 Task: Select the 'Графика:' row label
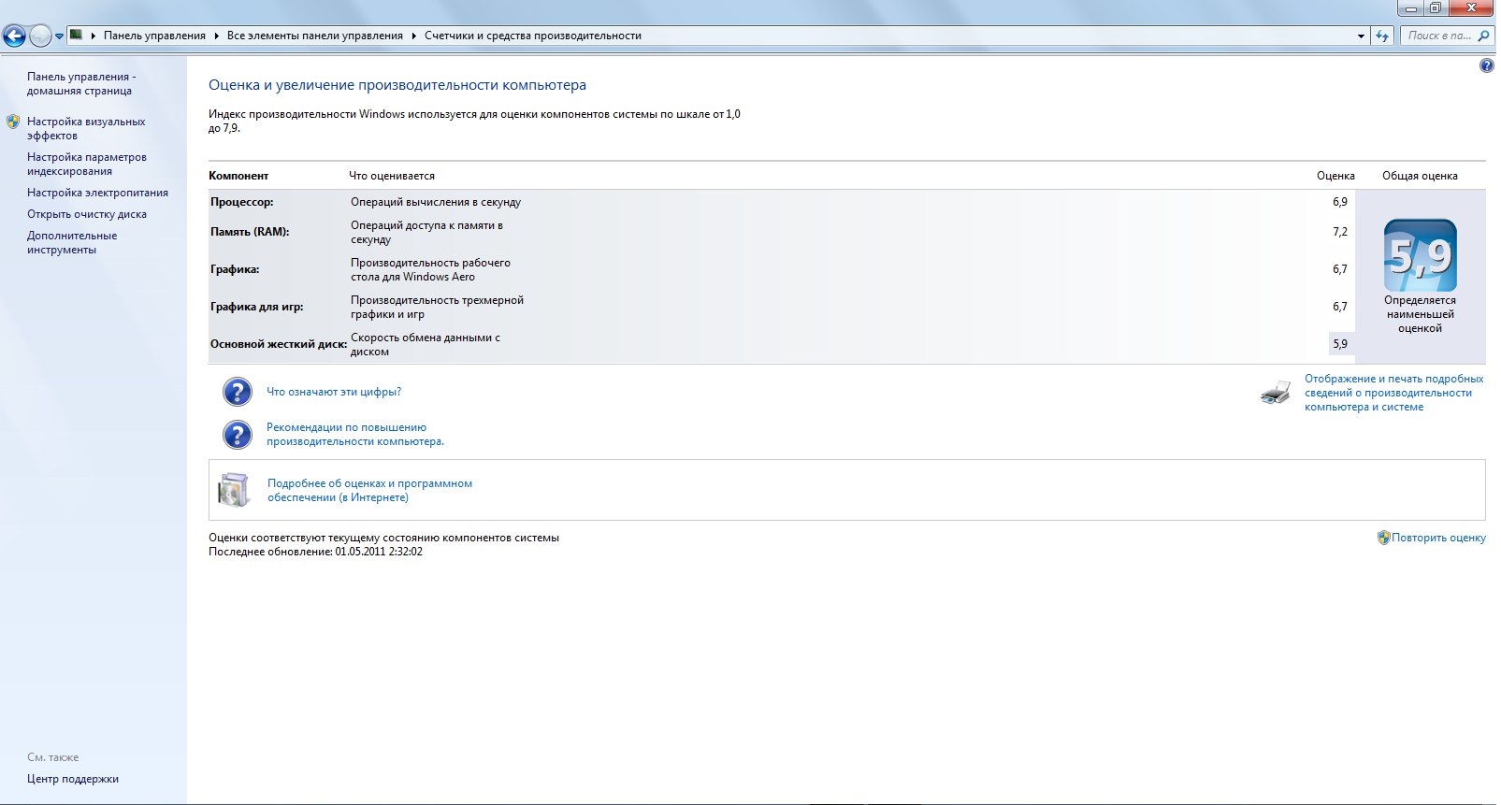[235, 269]
